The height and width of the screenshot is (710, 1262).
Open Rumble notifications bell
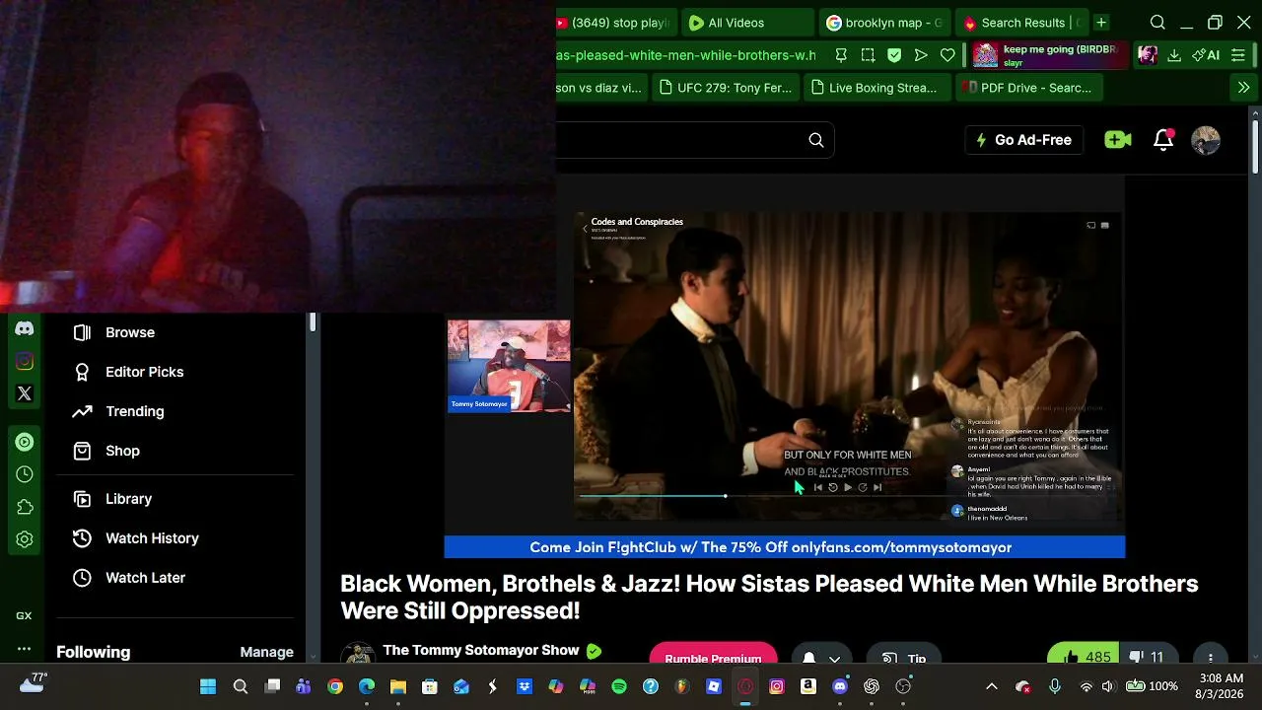pyautogui.click(x=1163, y=140)
